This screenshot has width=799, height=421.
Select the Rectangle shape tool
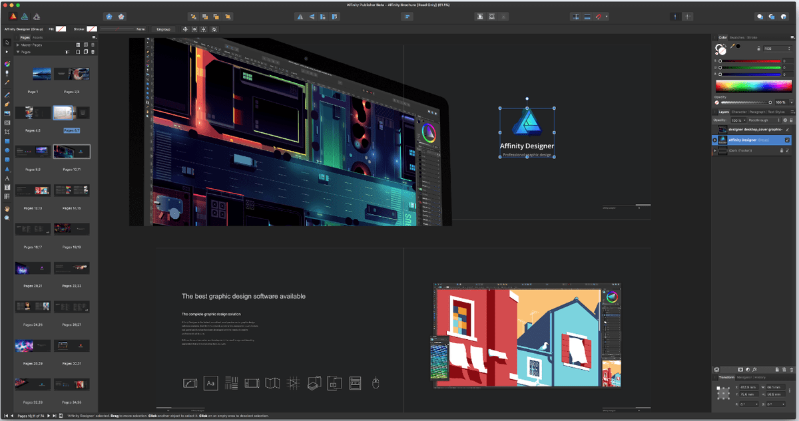coord(7,141)
